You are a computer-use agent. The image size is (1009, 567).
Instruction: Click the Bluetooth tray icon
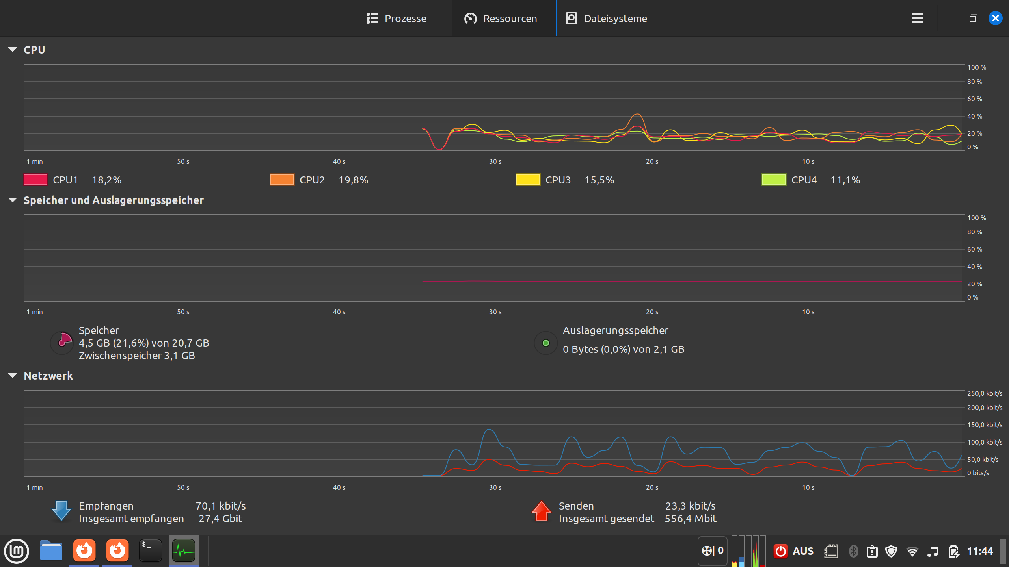tap(853, 551)
